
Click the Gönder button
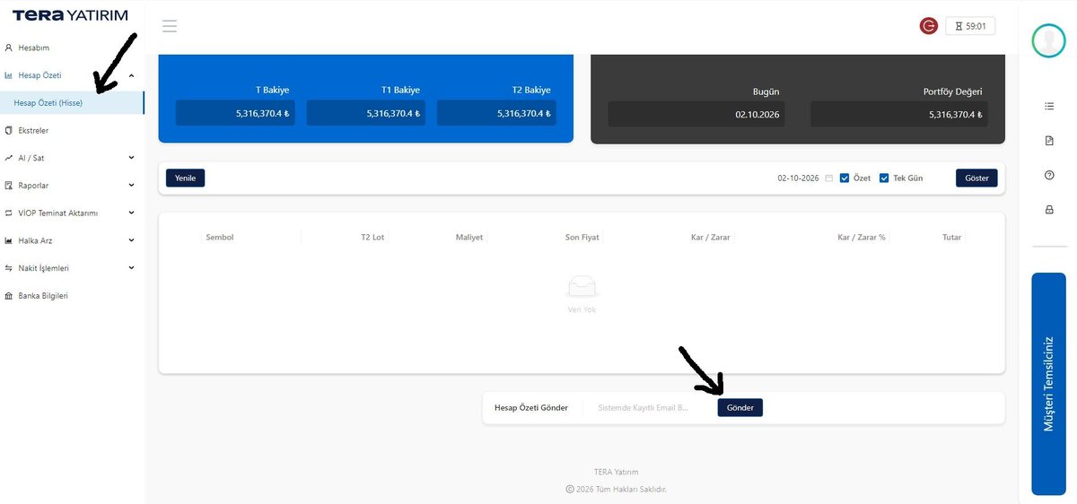click(x=740, y=408)
